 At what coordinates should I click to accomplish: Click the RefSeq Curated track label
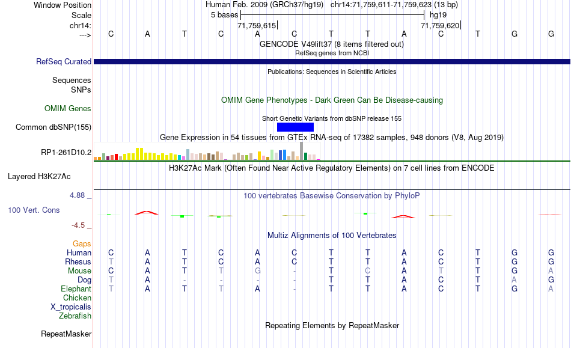(x=63, y=61)
